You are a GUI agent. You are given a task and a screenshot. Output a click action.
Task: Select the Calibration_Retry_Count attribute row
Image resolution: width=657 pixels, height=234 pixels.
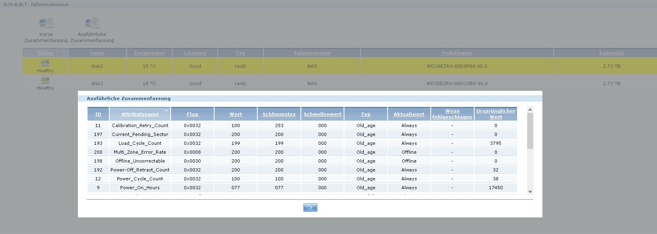(302, 125)
